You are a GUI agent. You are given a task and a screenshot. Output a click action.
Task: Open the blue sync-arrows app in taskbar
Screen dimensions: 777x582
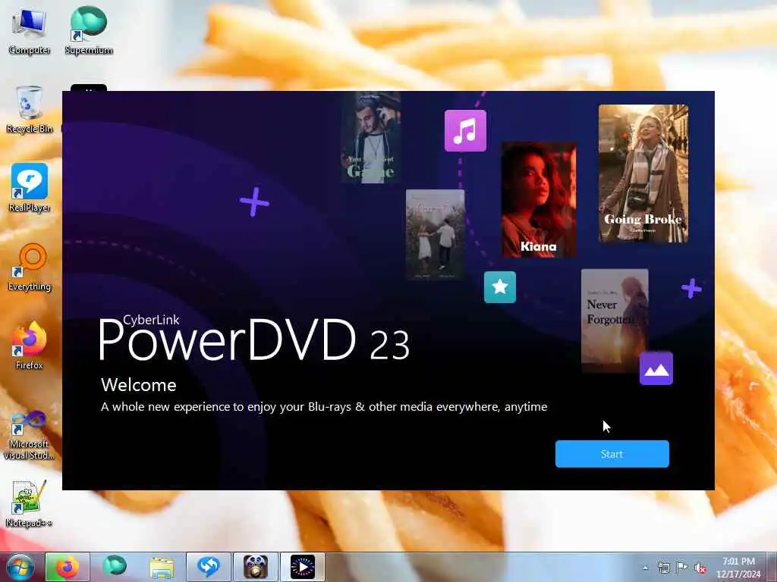[209, 567]
